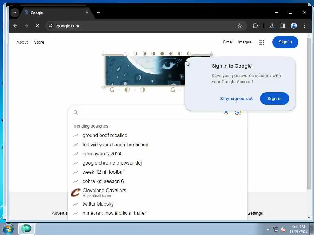Viewport: 314px width, 235px height.
Task: Click scrollbar down arrow
Action: (x=309, y=218)
